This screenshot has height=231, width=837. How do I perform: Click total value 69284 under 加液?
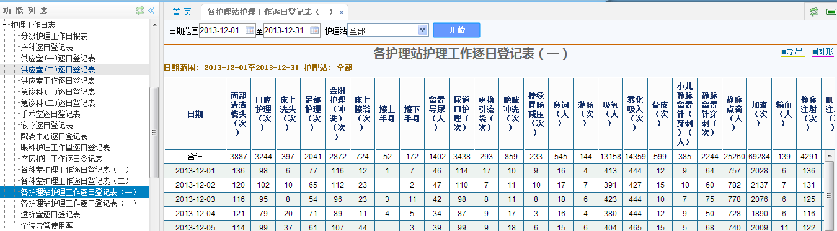(x=759, y=157)
